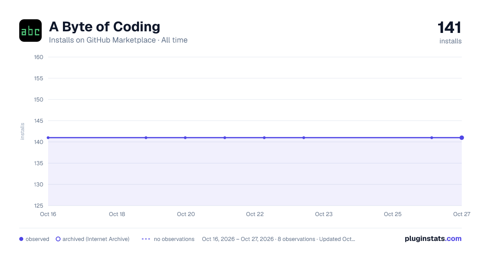
Task: Click the Oct 22 x-axis label
Action: [x=255, y=214]
